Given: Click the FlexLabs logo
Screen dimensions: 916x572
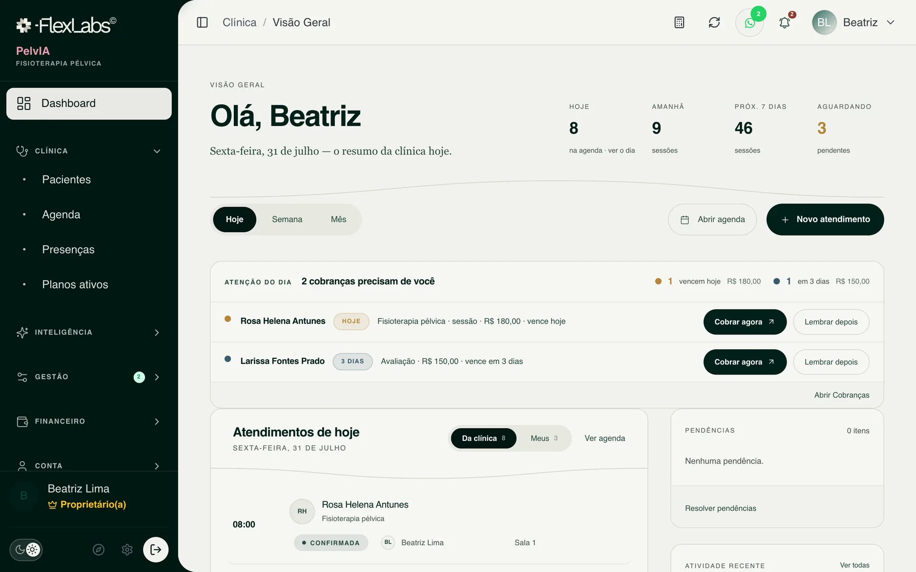Looking at the screenshot, I should [x=66, y=25].
